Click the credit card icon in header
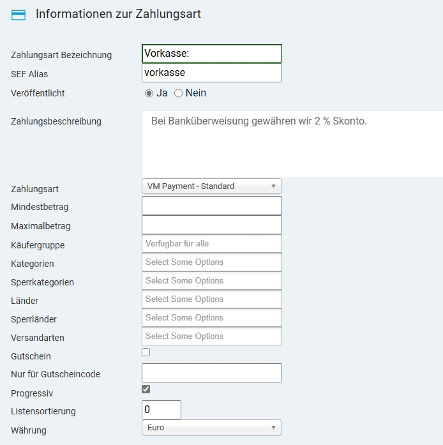Screen dimensions: 443x445 click(x=19, y=15)
